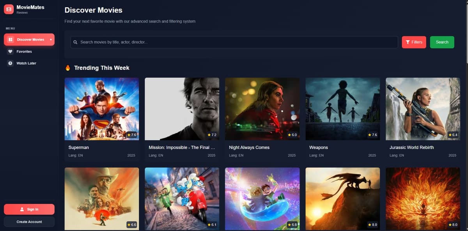Open the Favorites menu item
Image resolution: width=468 pixels, height=231 pixels.
pyautogui.click(x=24, y=51)
